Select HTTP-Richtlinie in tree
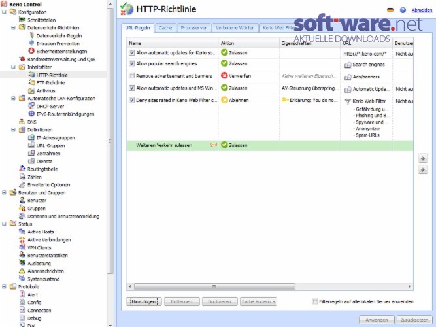This screenshot has height=327, width=436. point(52,75)
